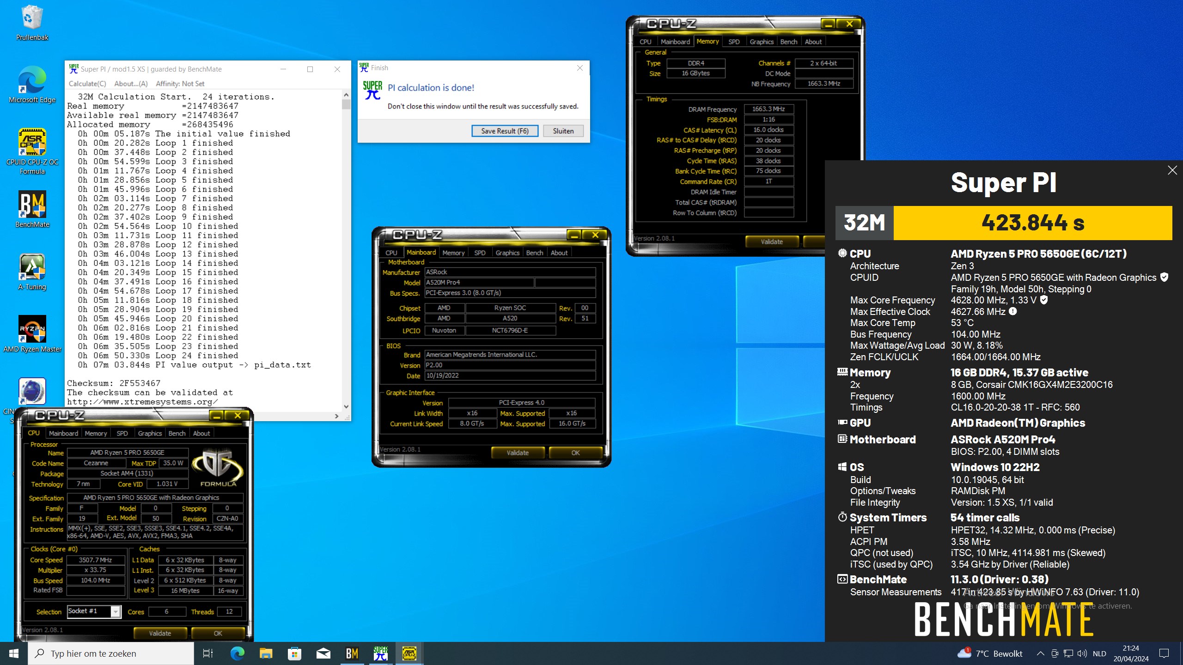Screen dimensions: 1183x665
Task: Click OK in the processor CPU-Z window
Action: [x=218, y=633]
